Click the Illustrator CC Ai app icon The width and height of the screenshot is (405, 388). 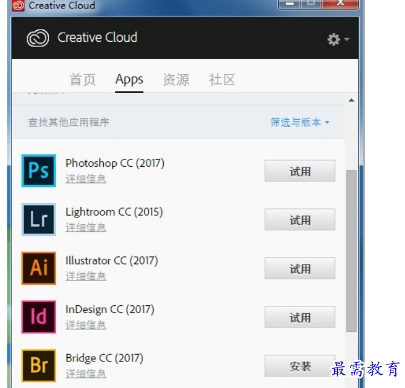(39, 268)
